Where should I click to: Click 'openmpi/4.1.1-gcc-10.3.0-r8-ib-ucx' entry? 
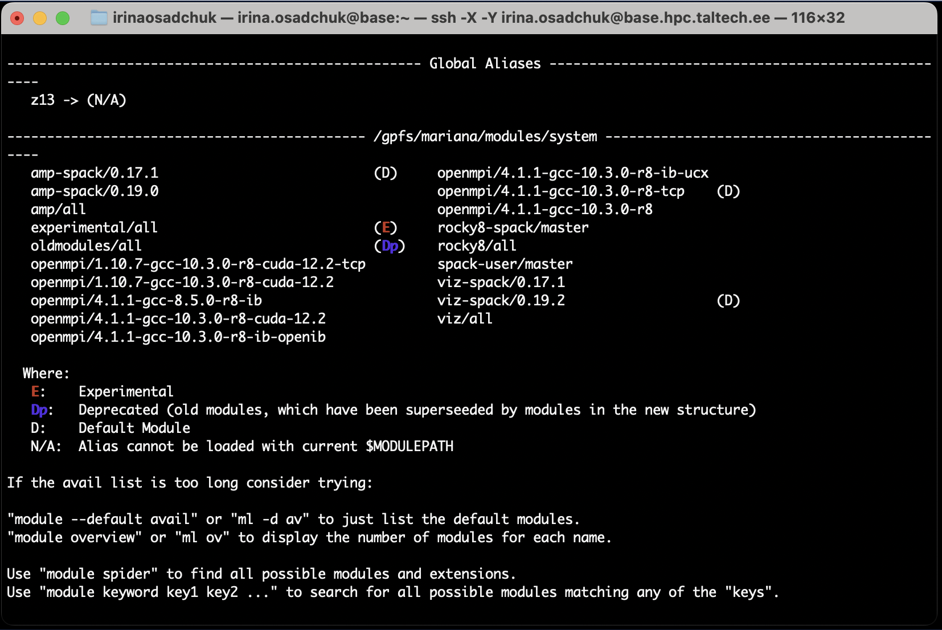[x=573, y=173]
